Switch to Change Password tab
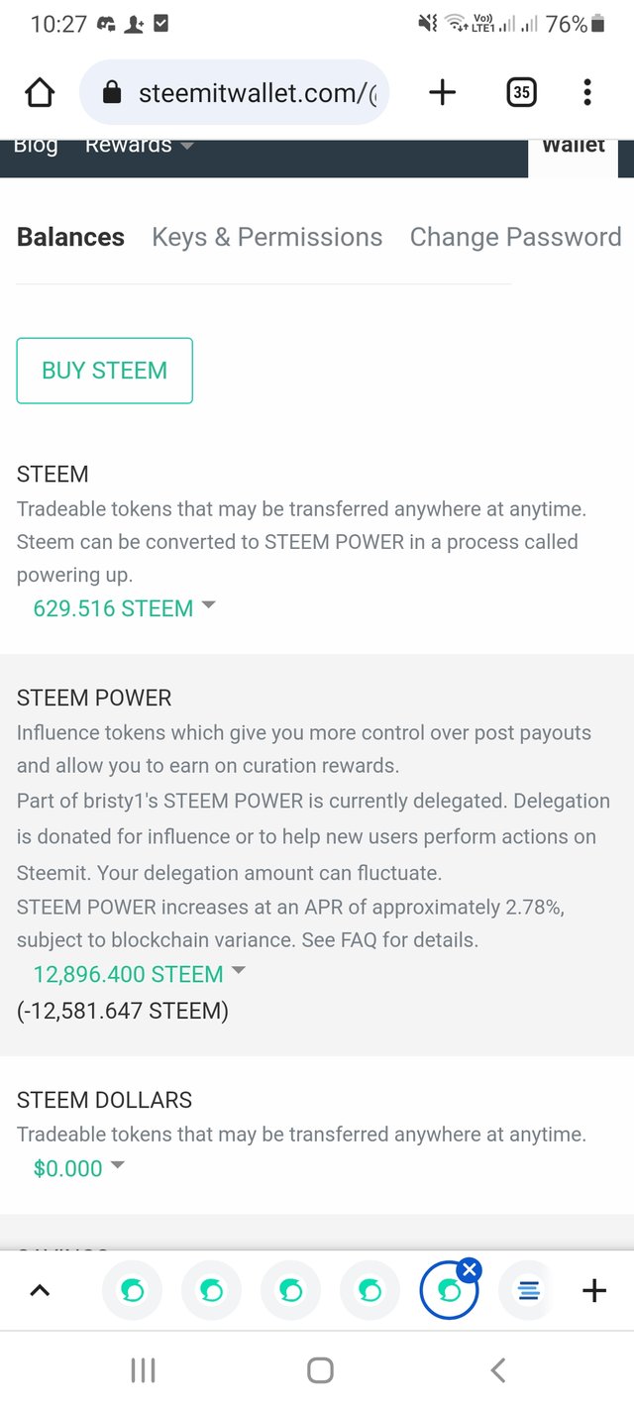Screen dimensions: 634x1409 click(515, 237)
